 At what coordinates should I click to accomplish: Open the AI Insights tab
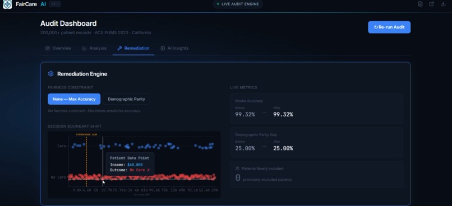point(174,48)
